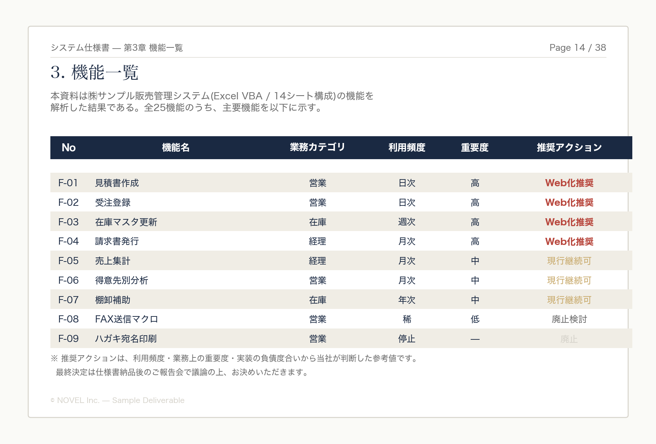Click '年次' frequency cell
The image size is (656, 444).
coord(407,300)
